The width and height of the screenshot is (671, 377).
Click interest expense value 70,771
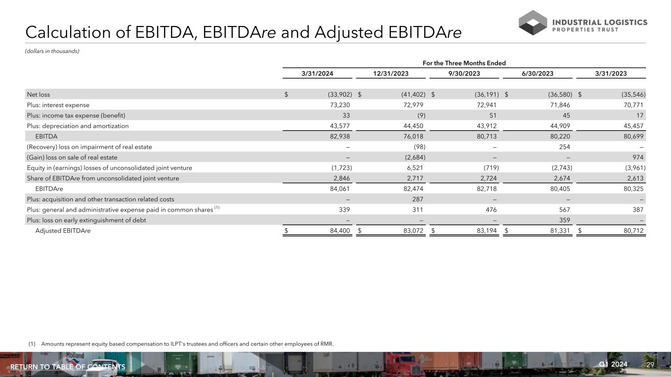(634, 105)
